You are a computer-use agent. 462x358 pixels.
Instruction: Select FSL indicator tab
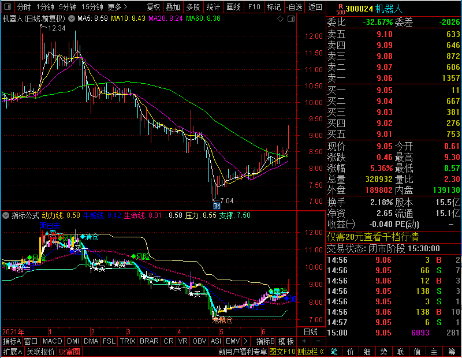coord(109,341)
